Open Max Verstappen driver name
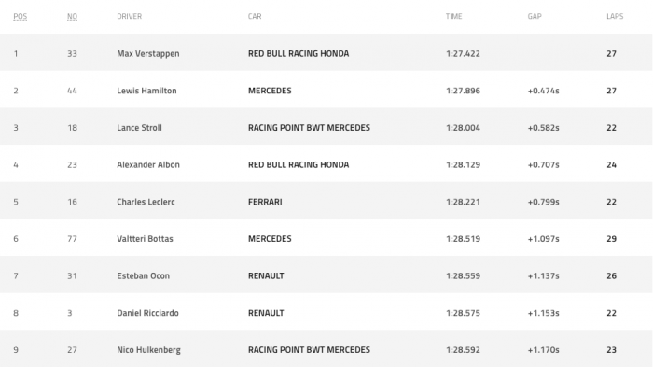Viewport: 653px width, 367px height. pos(147,54)
